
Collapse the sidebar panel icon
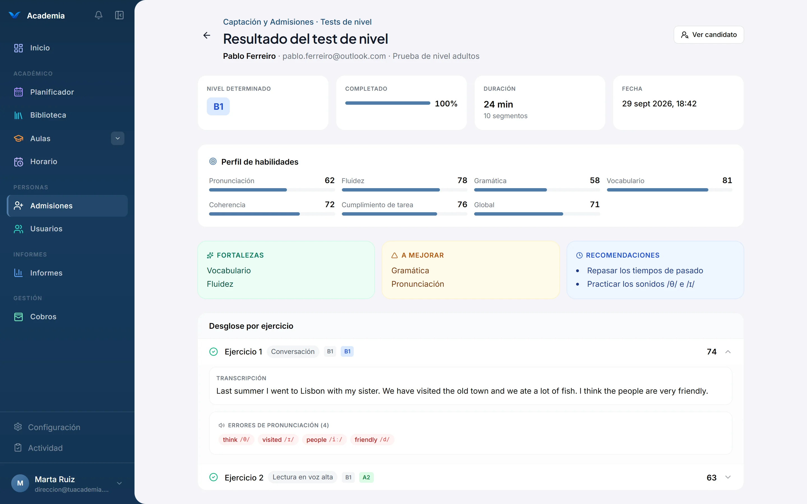[x=119, y=15]
